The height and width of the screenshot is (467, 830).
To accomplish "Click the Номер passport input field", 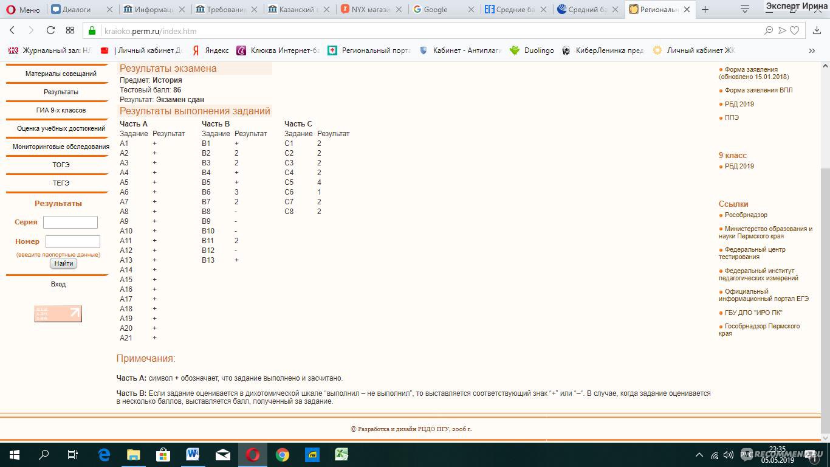I will click(73, 241).
